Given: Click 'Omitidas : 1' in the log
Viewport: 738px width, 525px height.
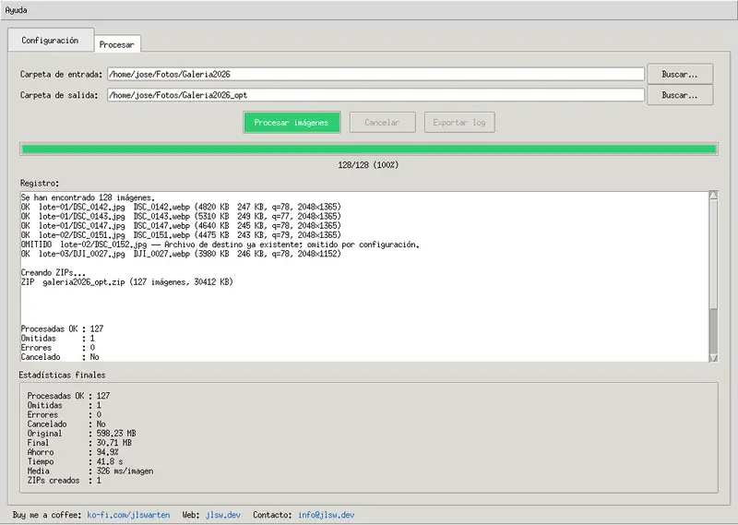Looking at the screenshot, I should point(57,338).
